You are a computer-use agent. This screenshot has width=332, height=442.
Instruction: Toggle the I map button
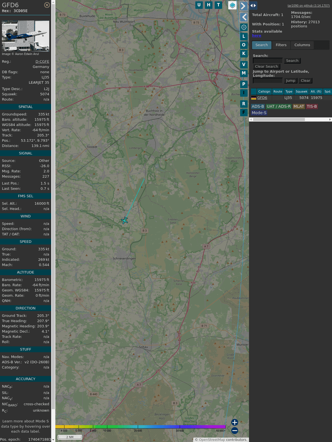[x=244, y=93]
